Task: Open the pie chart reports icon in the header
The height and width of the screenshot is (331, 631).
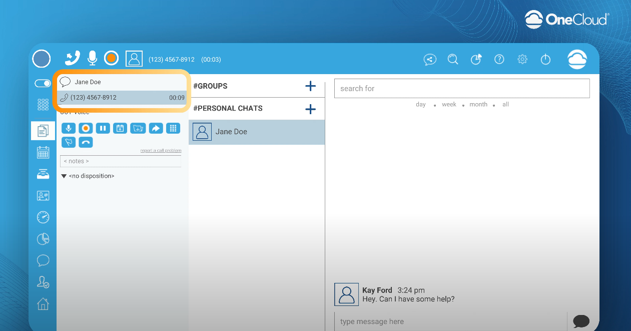Action: coord(476,59)
